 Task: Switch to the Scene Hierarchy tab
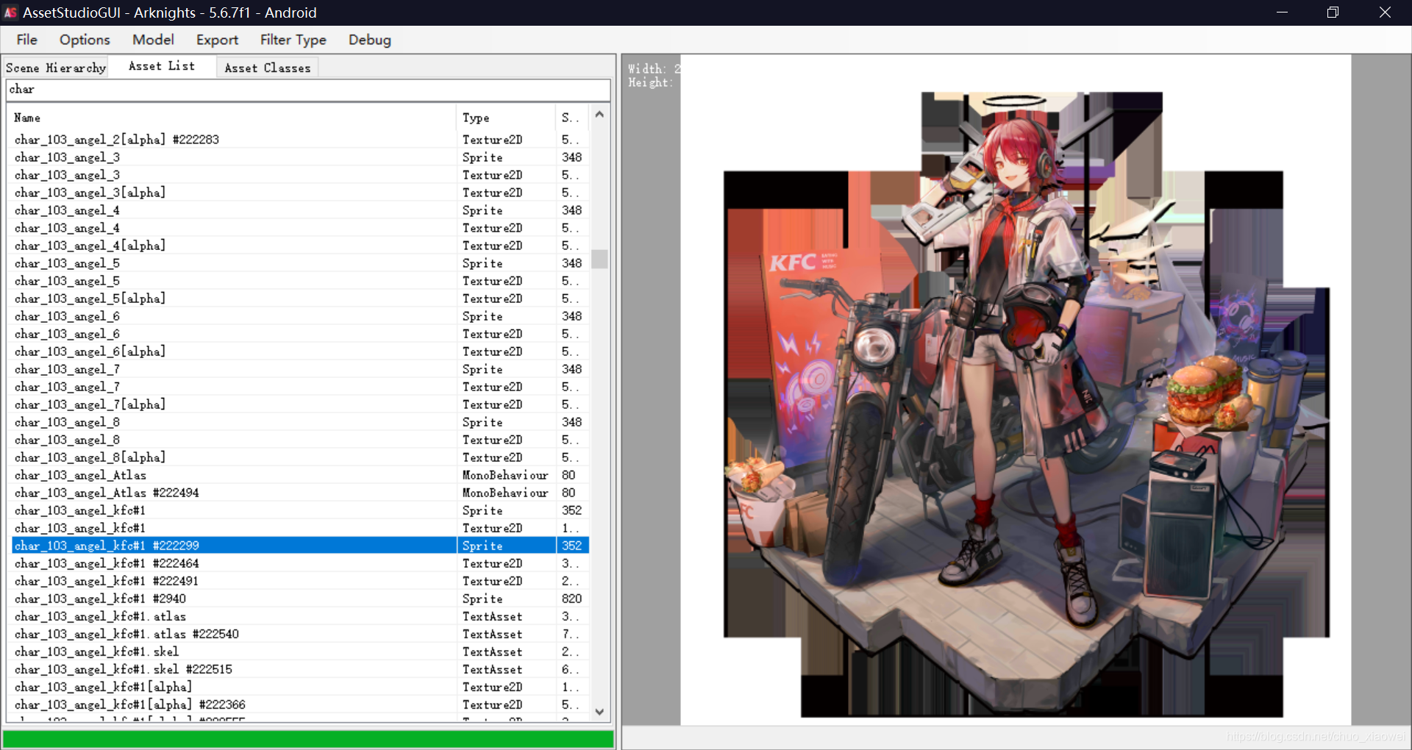pos(56,68)
